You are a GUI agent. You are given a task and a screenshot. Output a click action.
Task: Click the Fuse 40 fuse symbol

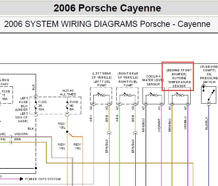pyautogui.click(x=67, y=106)
